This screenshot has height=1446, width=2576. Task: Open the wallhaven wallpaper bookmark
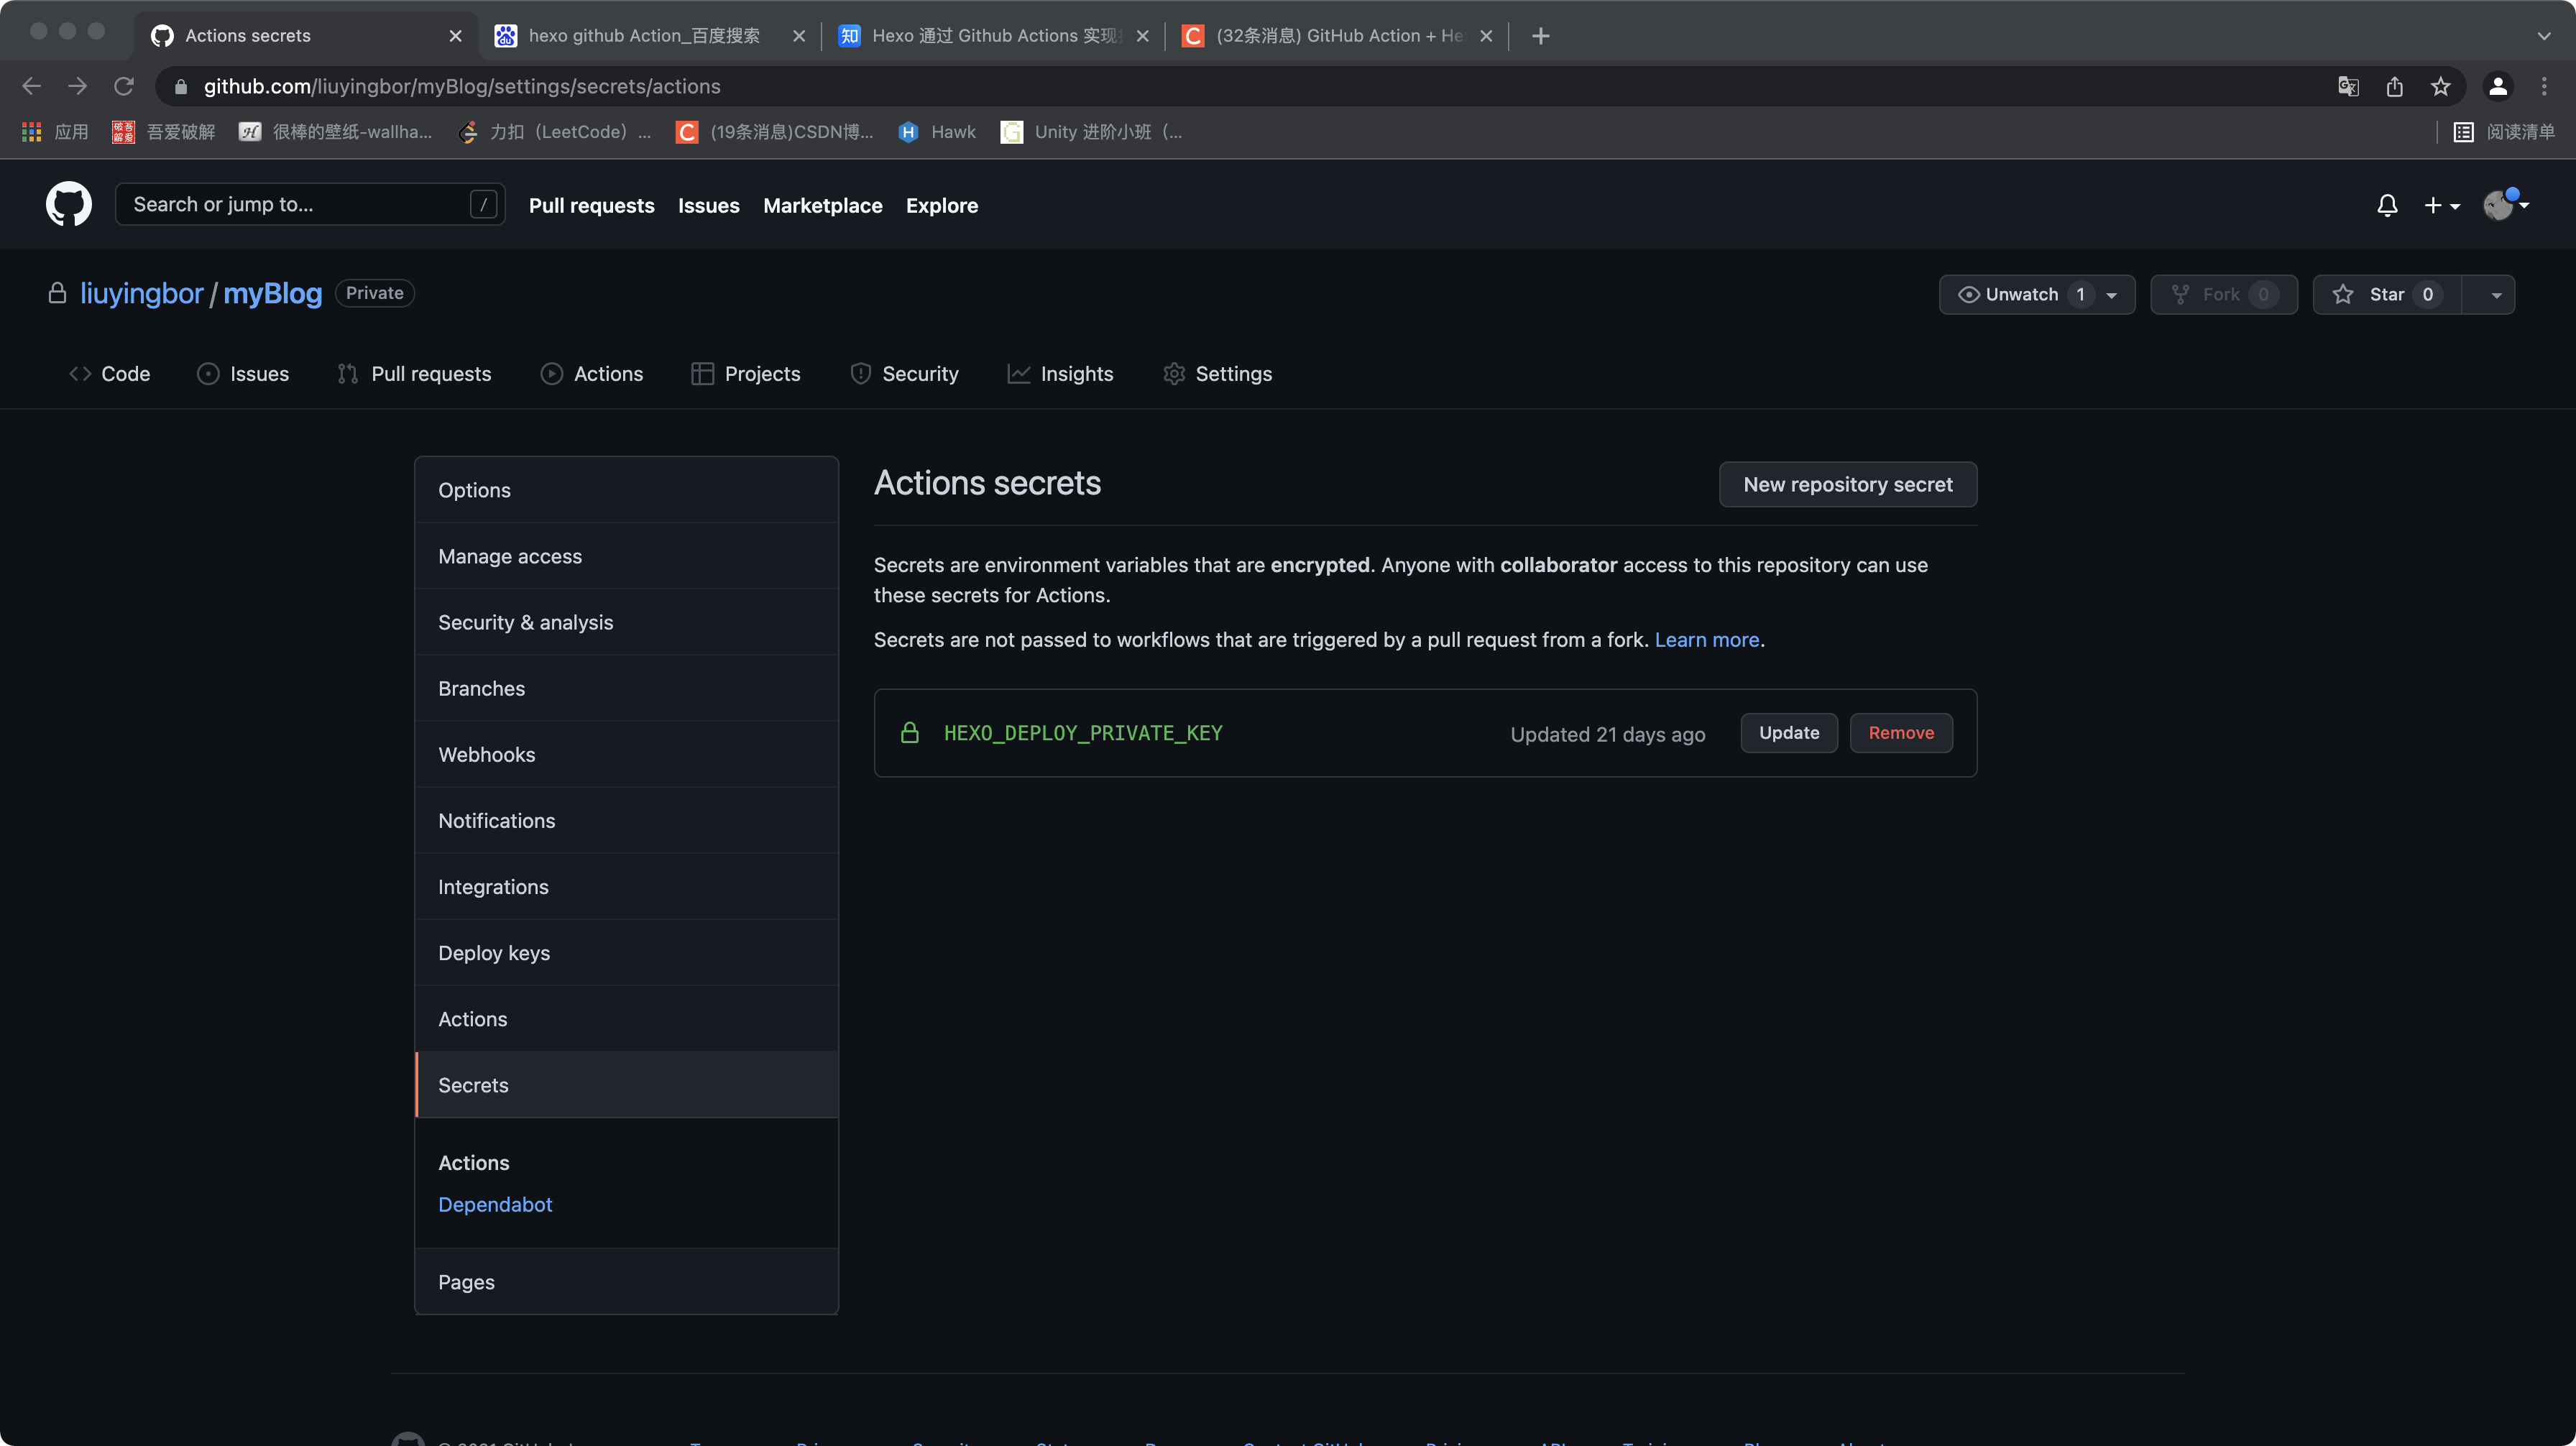(x=335, y=132)
